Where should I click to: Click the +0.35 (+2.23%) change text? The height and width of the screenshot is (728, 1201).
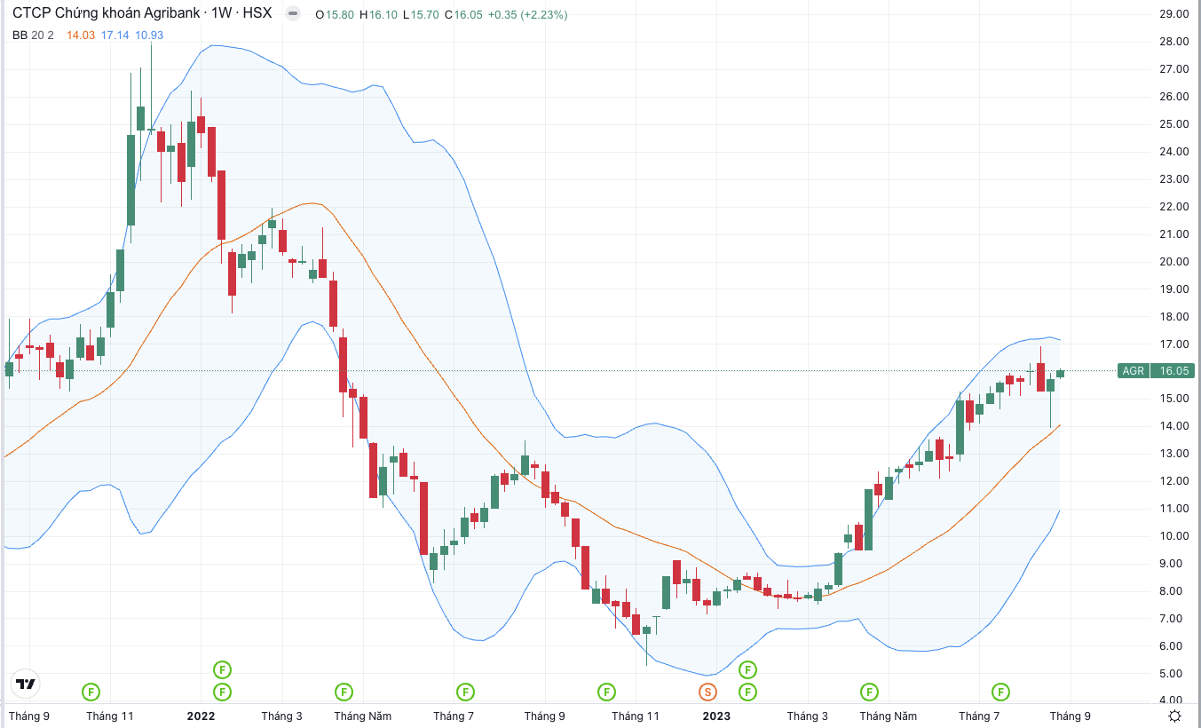(x=526, y=15)
